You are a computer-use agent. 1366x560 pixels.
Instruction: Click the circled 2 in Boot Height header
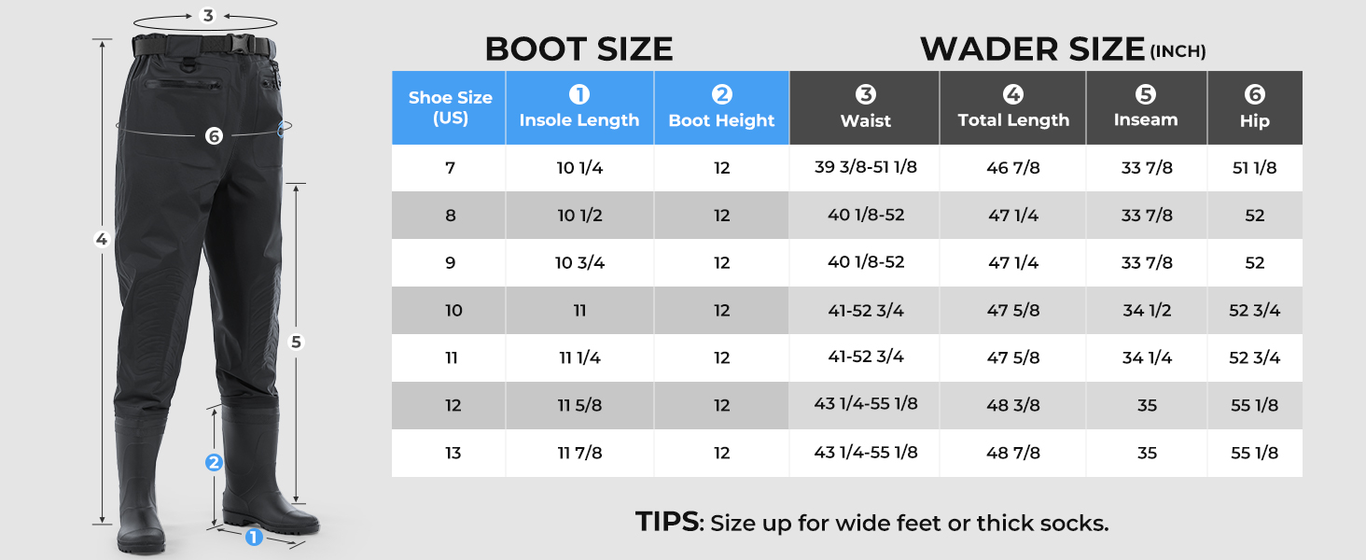click(721, 95)
